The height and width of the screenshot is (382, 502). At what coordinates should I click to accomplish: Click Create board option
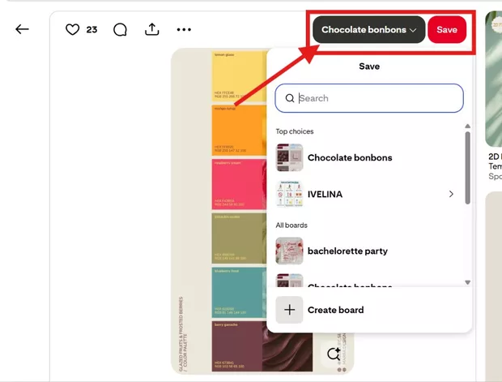coord(368,310)
